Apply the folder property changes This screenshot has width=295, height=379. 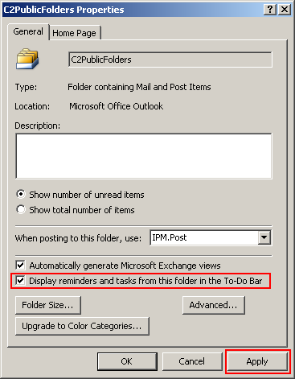click(x=257, y=361)
